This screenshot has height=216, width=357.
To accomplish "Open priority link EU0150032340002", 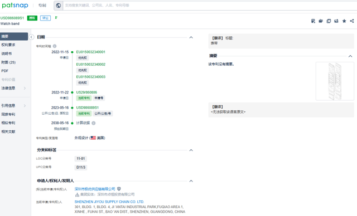I will tap(90, 65).
